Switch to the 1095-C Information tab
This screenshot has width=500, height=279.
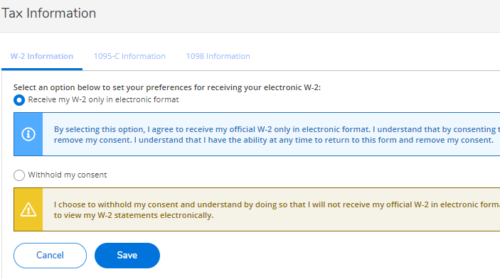[x=129, y=56]
